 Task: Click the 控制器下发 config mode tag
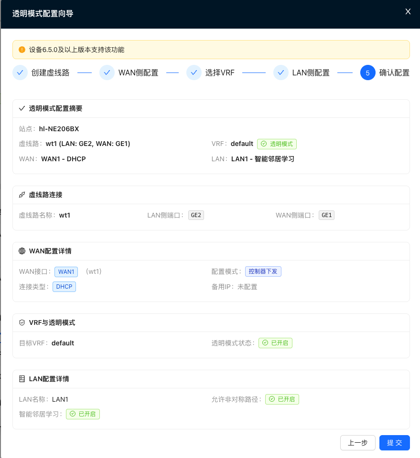point(263,271)
